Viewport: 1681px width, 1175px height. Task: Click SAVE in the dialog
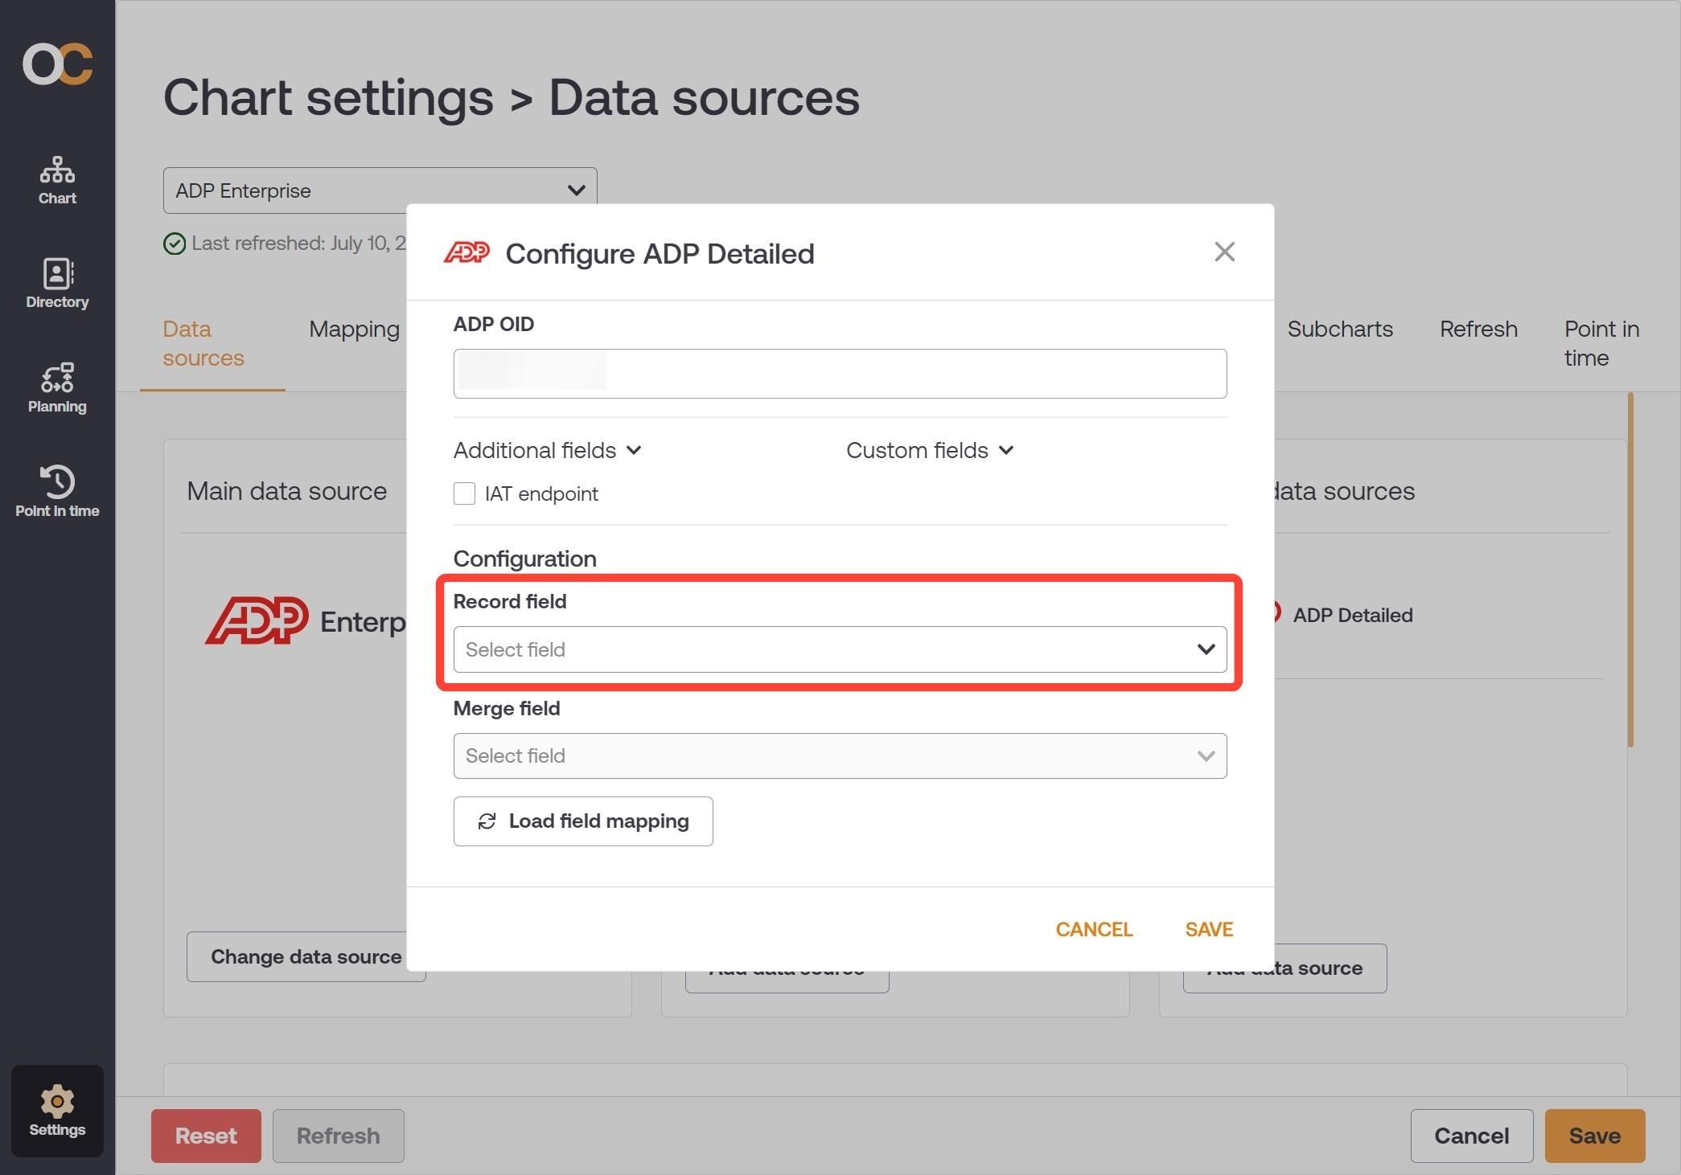pos(1209,929)
